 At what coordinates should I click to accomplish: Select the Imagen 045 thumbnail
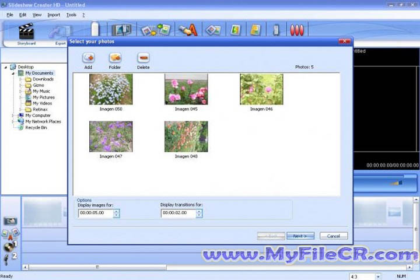coord(186,89)
